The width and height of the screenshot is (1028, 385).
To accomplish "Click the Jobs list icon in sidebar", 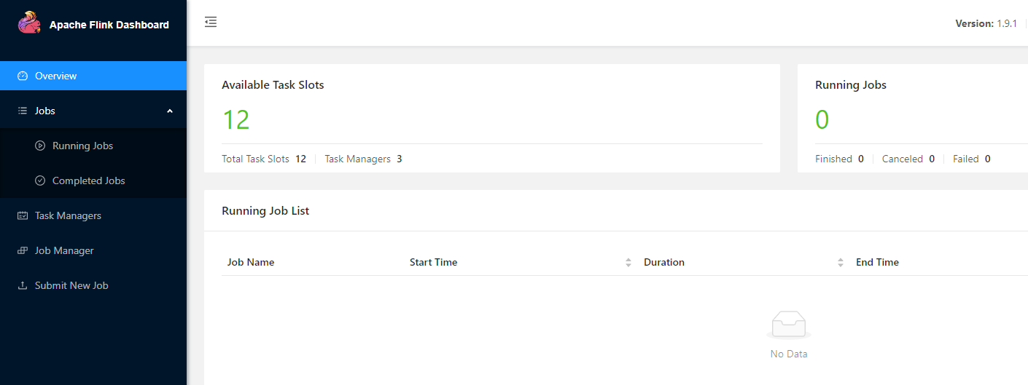I will coord(23,111).
